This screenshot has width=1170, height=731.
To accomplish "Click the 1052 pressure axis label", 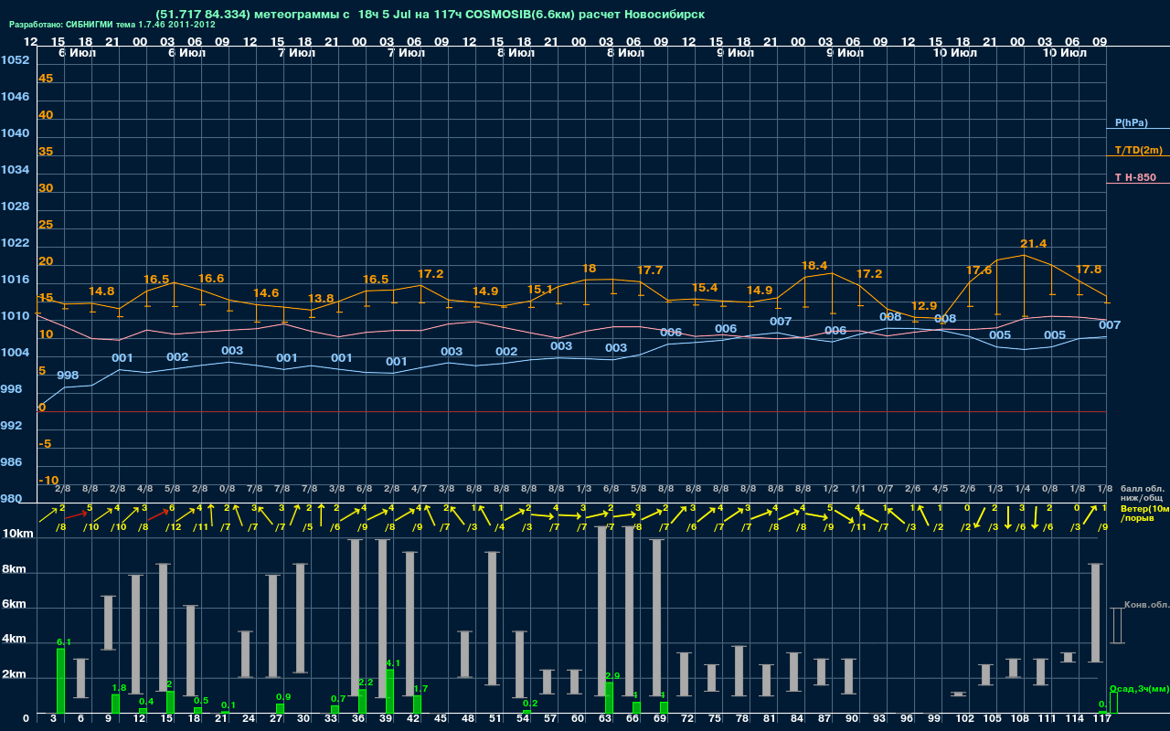I will click(x=15, y=60).
